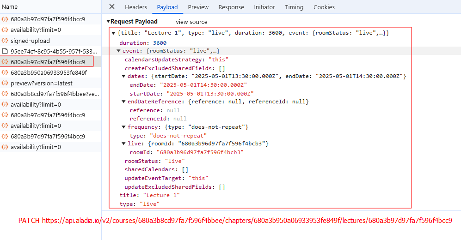This screenshot has width=461, height=240.
Task: Click the fetch icon beside signed-upload
Action: tap(5, 41)
